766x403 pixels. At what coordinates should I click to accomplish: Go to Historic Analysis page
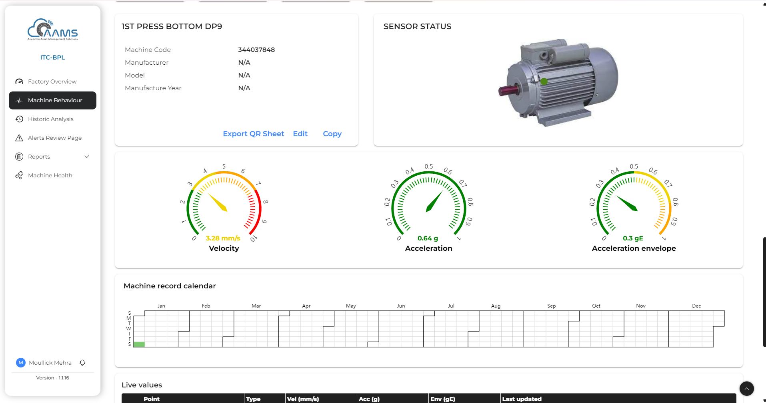point(51,119)
